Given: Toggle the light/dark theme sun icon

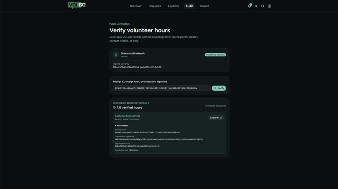Looking at the screenshot, I should pos(256,6).
